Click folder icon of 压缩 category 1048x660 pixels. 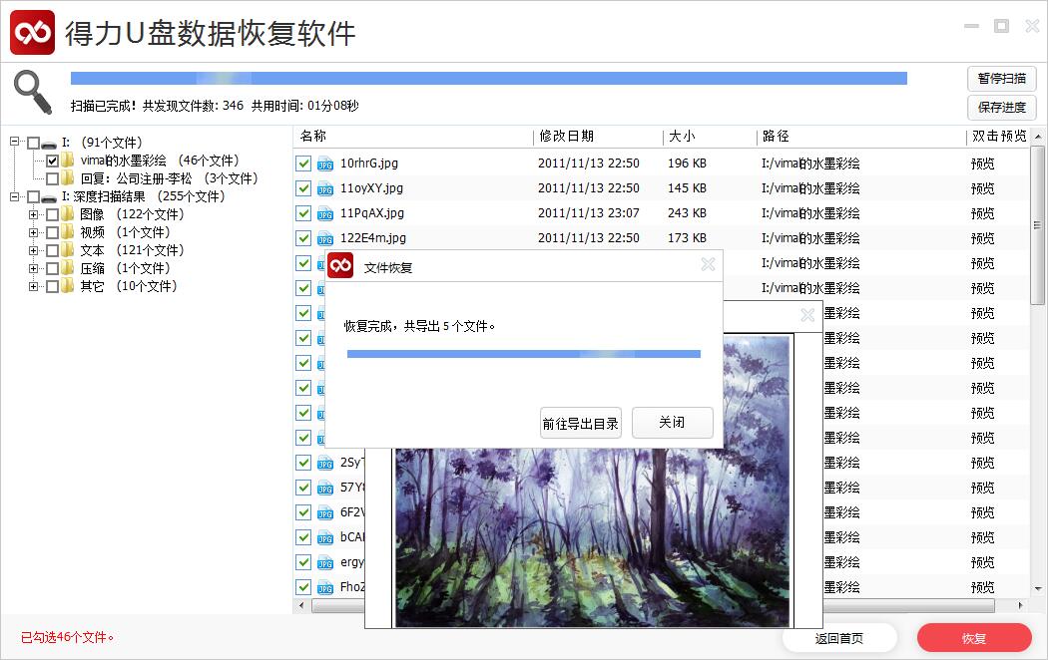pos(68,268)
